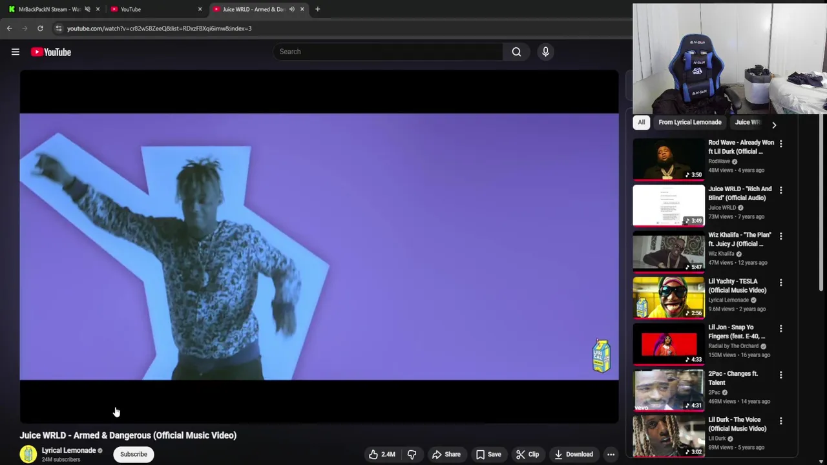
Task: Open a new browser tab
Action: [317, 9]
